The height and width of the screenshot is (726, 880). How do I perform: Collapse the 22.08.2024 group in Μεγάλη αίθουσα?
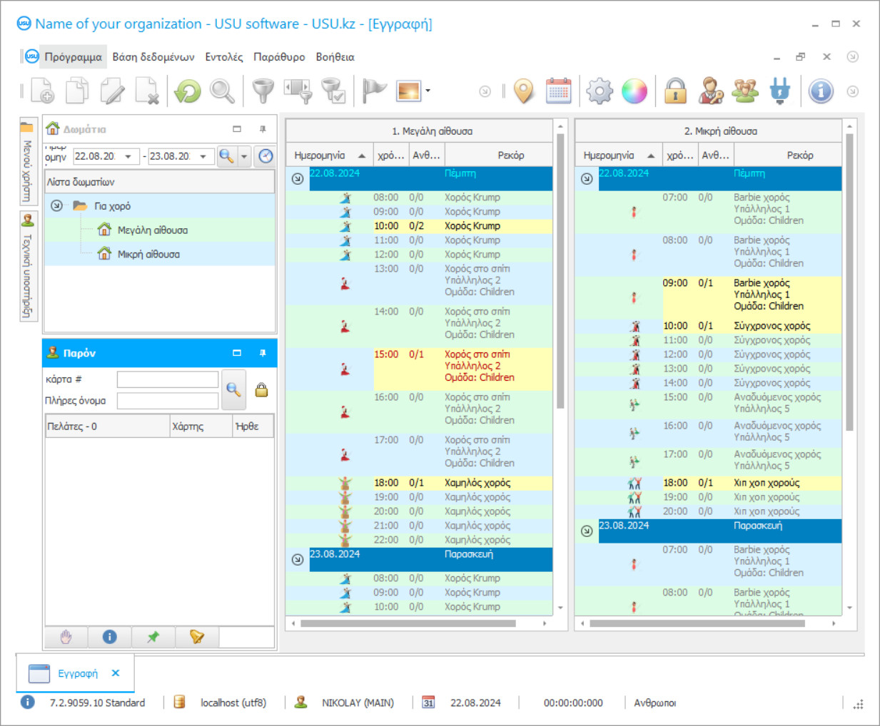298,179
